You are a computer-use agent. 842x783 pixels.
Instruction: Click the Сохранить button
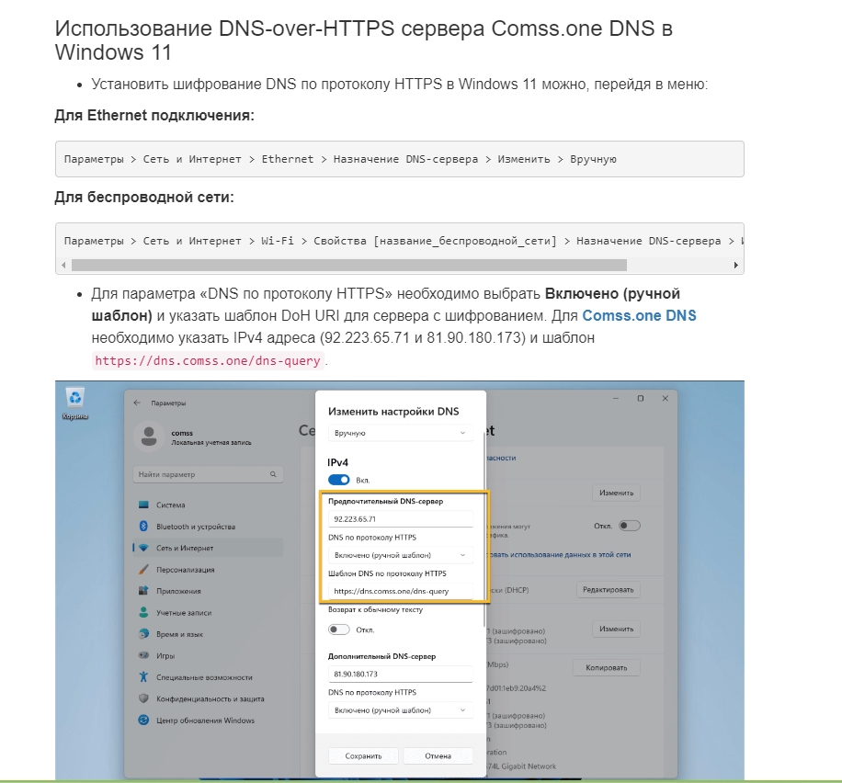(x=363, y=755)
